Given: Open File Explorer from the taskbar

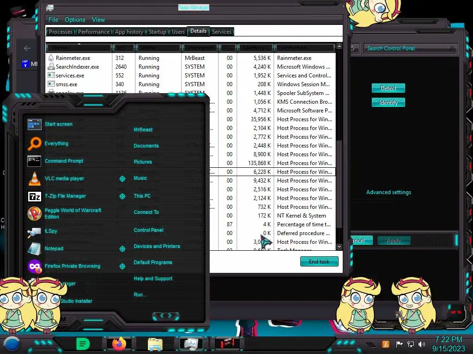Looking at the screenshot, I should [x=155, y=344].
